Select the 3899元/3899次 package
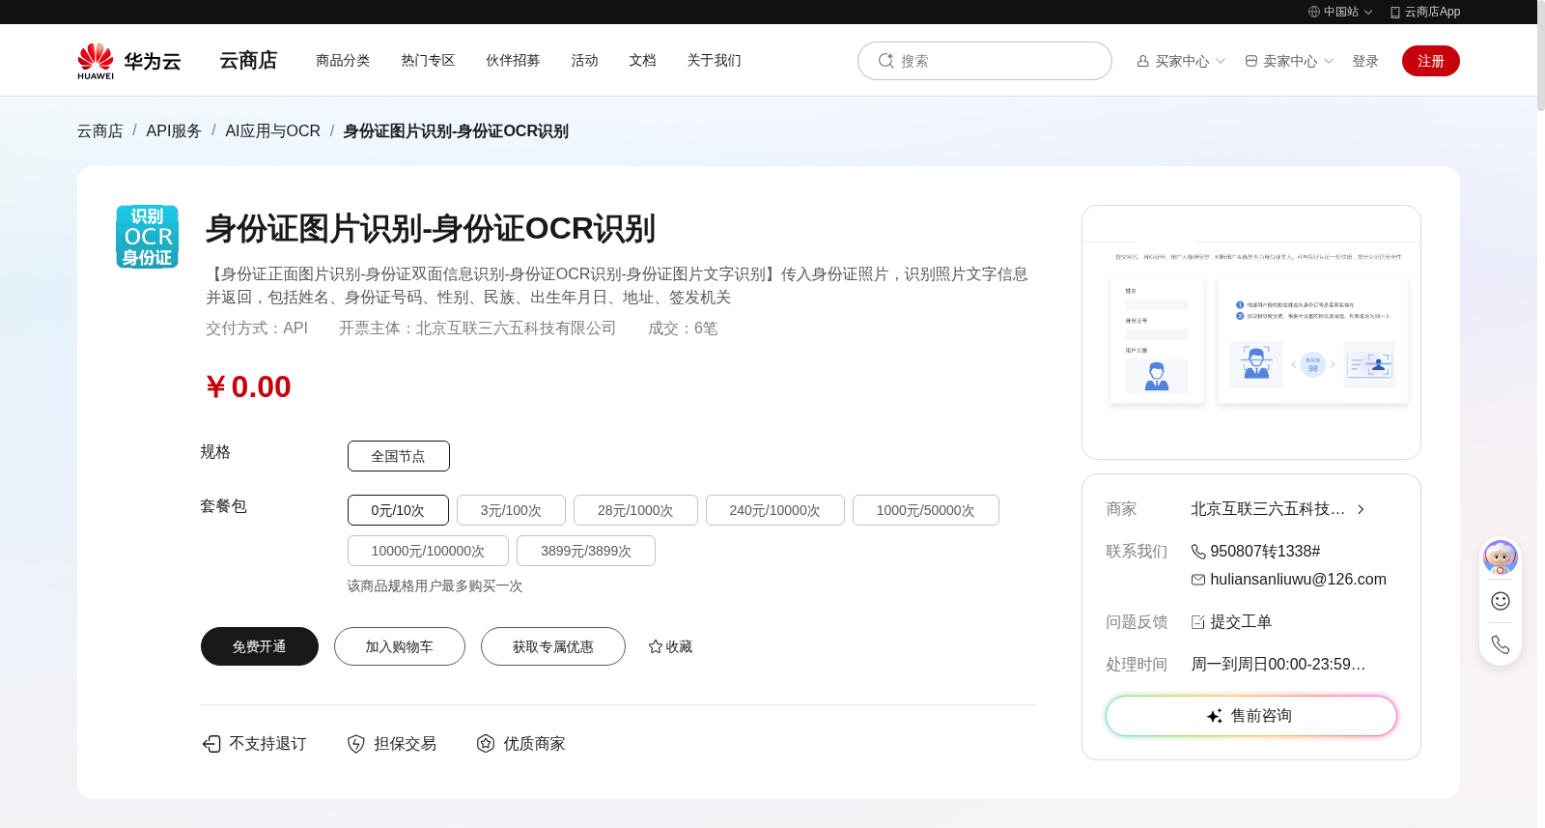The width and height of the screenshot is (1545, 828). point(586,551)
